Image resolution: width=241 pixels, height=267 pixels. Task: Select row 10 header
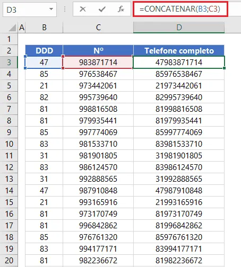pos(9,144)
